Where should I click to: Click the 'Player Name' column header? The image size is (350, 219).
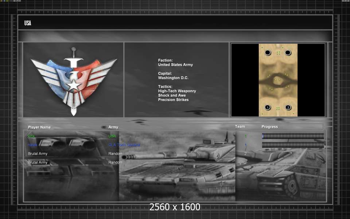pos(39,127)
